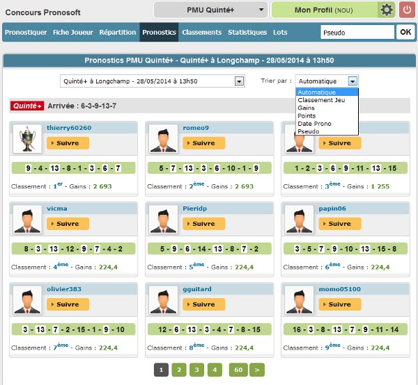Click Pieridp's avatar picture
Image resolution: width=418 pixels, height=385 pixels.
click(163, 220)
